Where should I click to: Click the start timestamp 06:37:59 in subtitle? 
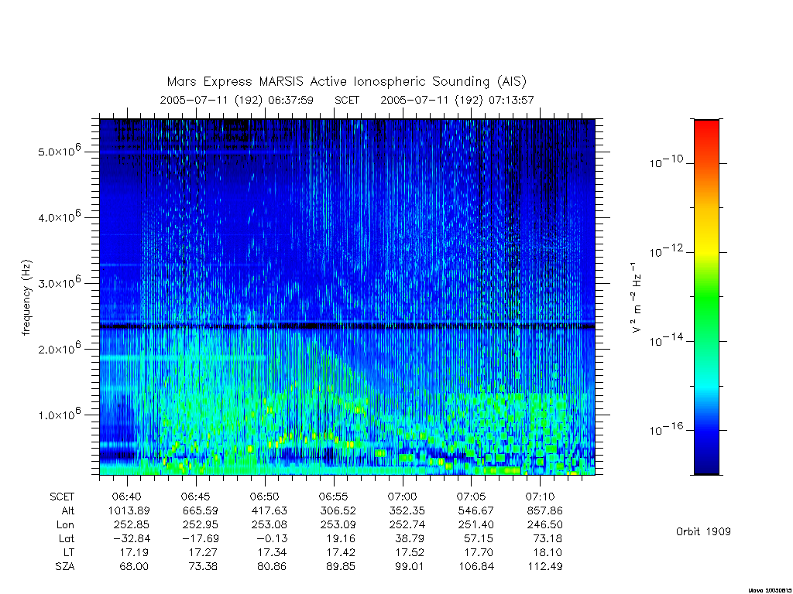(x=291, y=100)
